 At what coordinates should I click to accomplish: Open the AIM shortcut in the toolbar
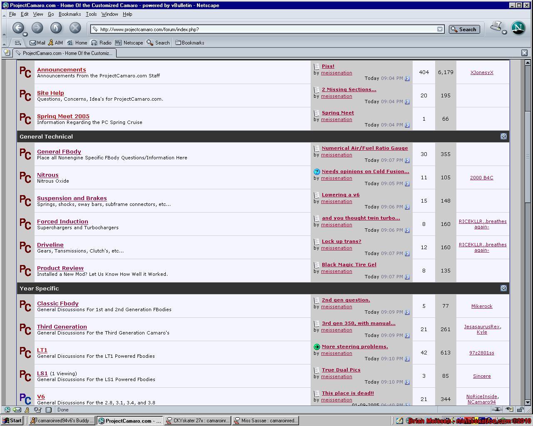click(55, 43)
